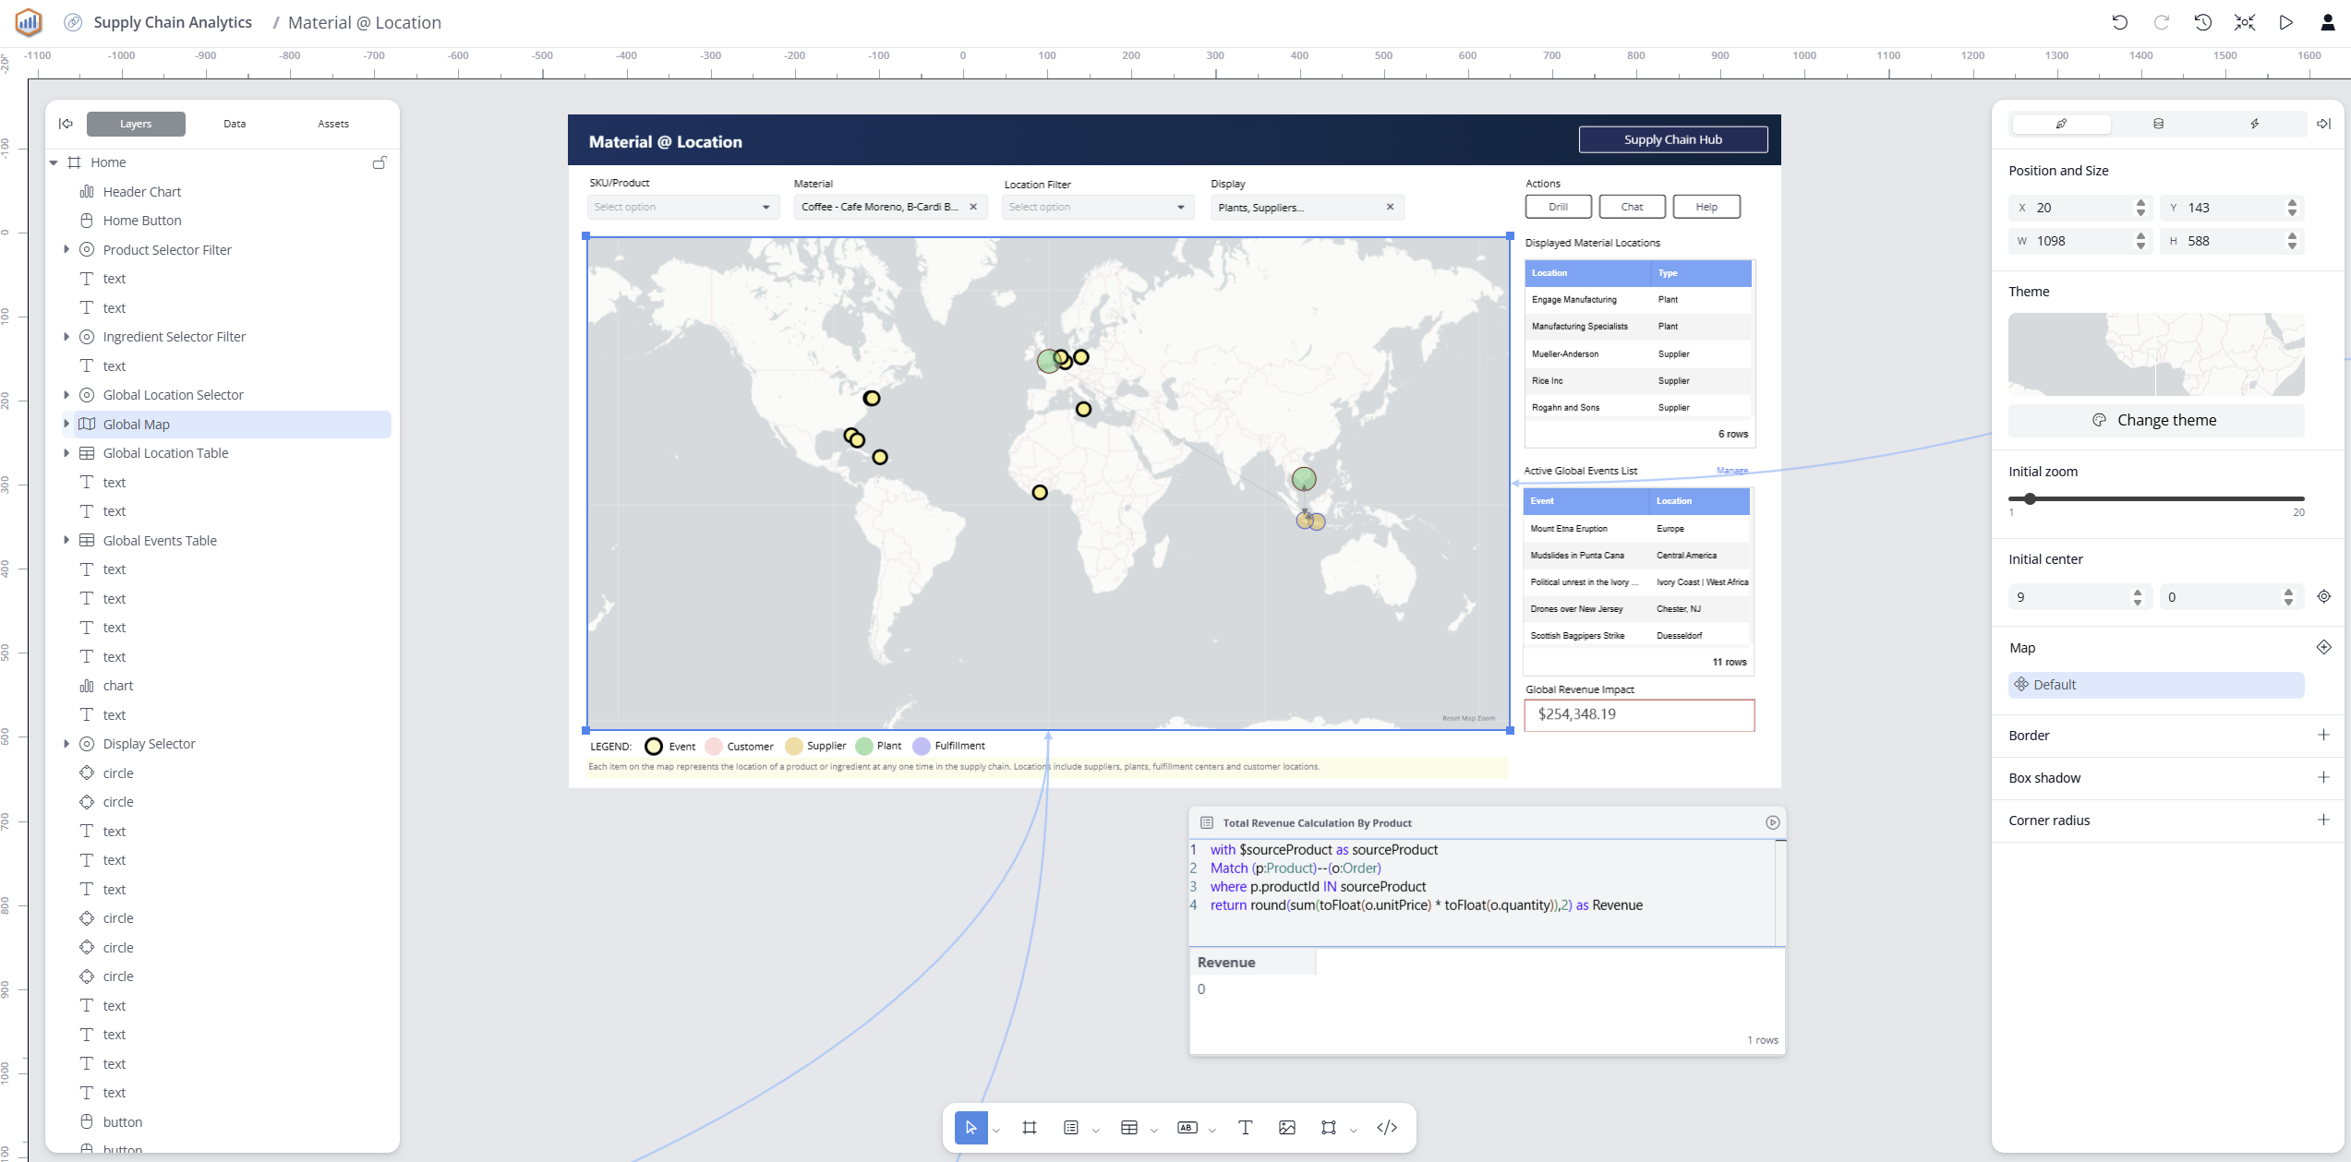This screenshot has width=2351, height=1162.
Task: Open the table tool dropdown arrow
Action: (1154, 1131)
